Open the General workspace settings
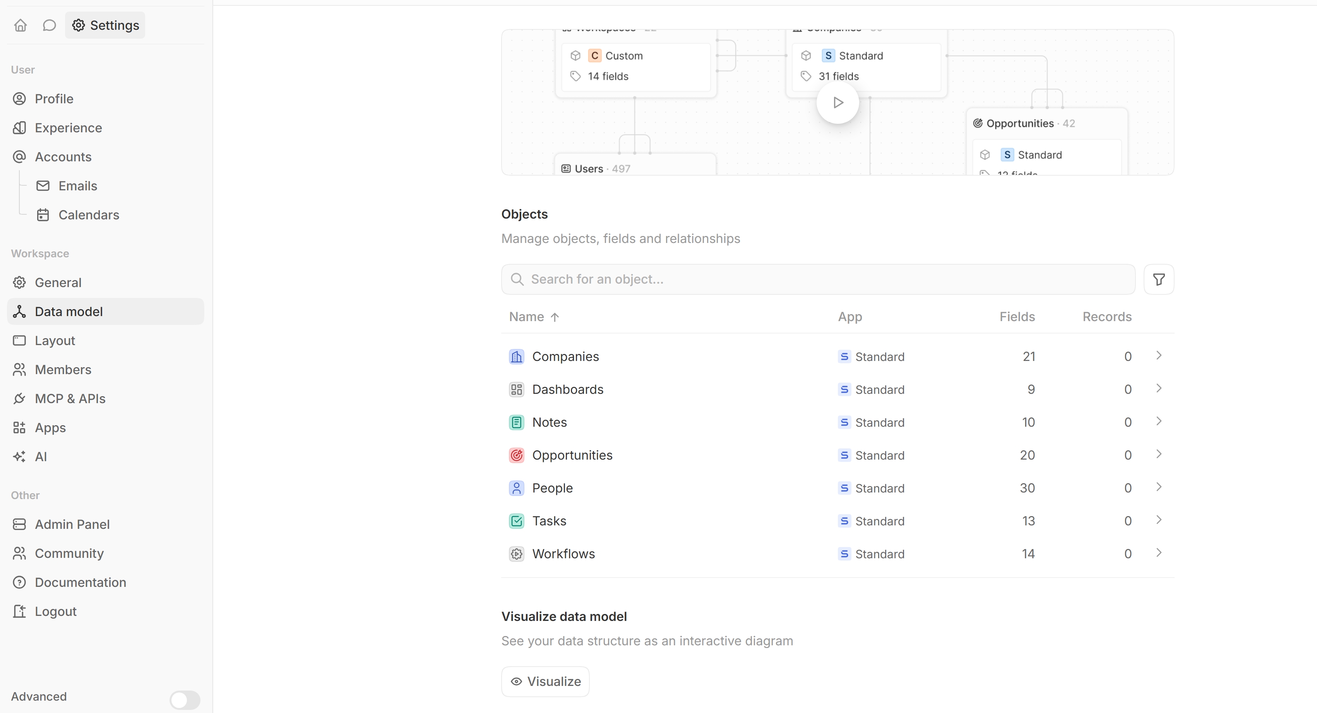1317x713 pixels. tap(105, 283)
